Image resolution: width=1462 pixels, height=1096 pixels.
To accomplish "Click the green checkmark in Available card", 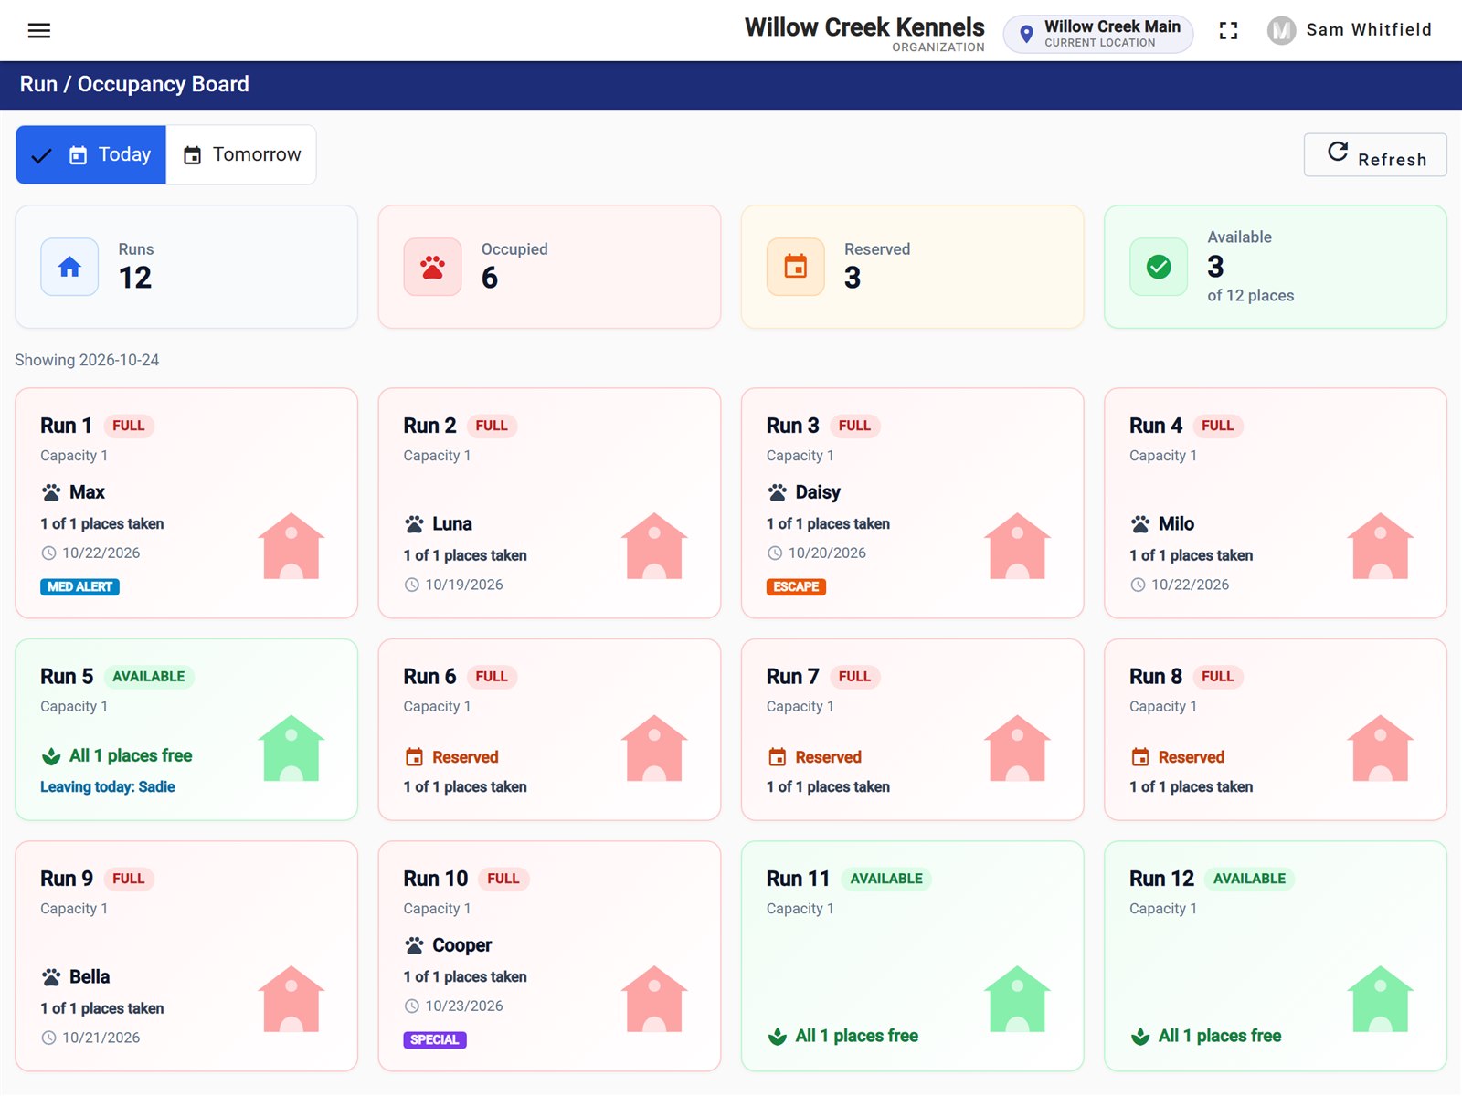I will (1159, 267).
